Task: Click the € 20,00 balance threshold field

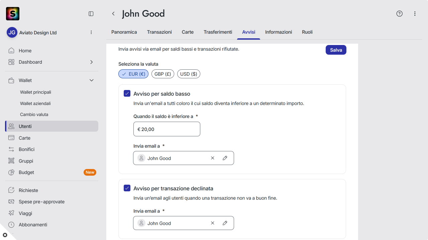Action: point(167,129)
